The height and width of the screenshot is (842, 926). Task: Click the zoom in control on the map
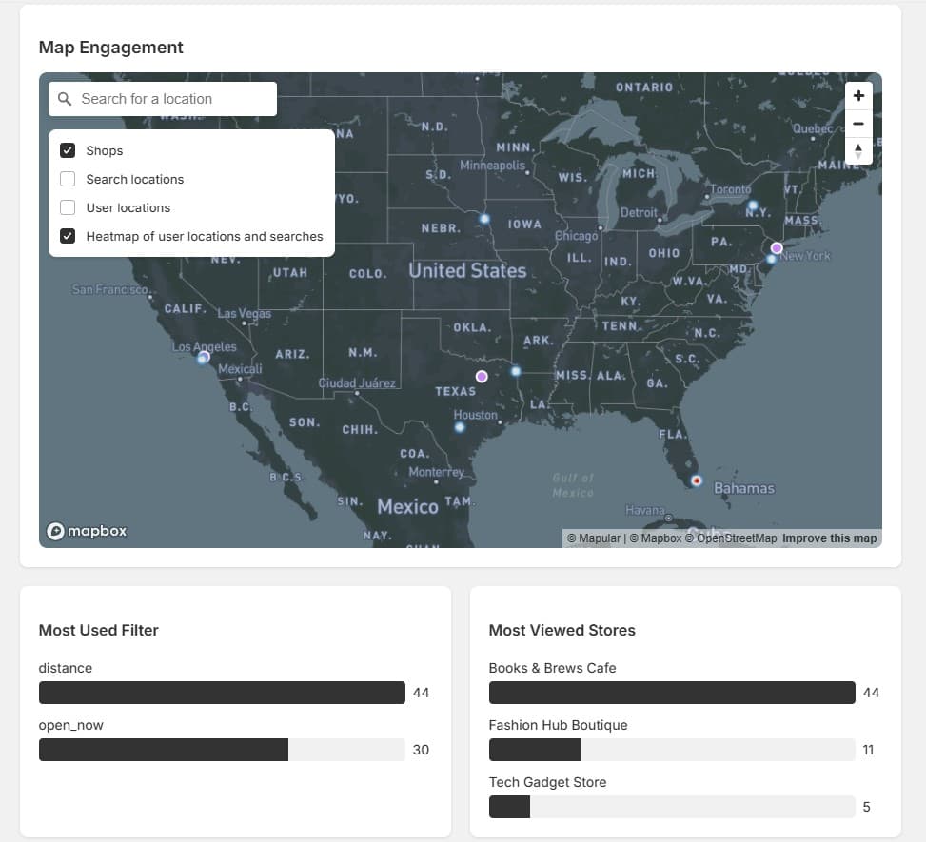click(x=857, y=95)
